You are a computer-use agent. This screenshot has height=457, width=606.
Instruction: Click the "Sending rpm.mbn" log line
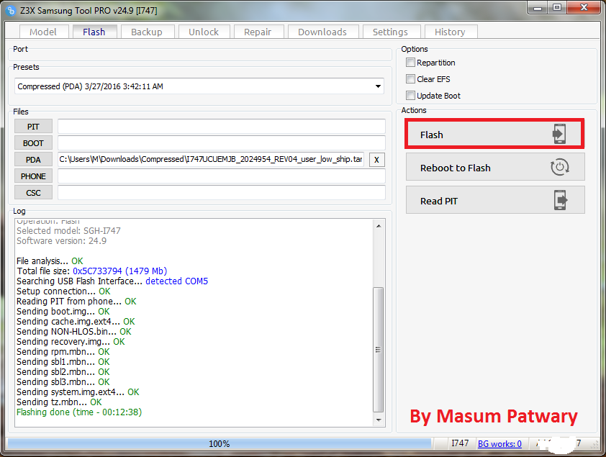tap(63, 352)
